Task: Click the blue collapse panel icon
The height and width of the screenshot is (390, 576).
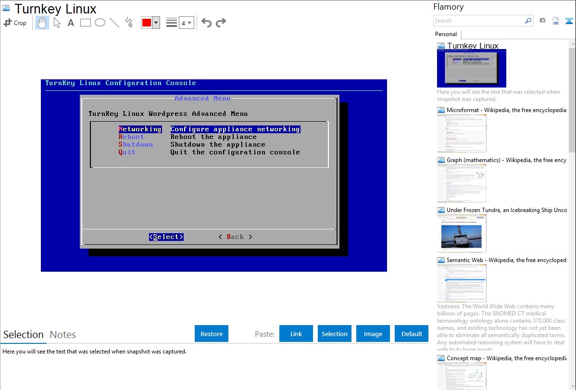Action: 569,21
